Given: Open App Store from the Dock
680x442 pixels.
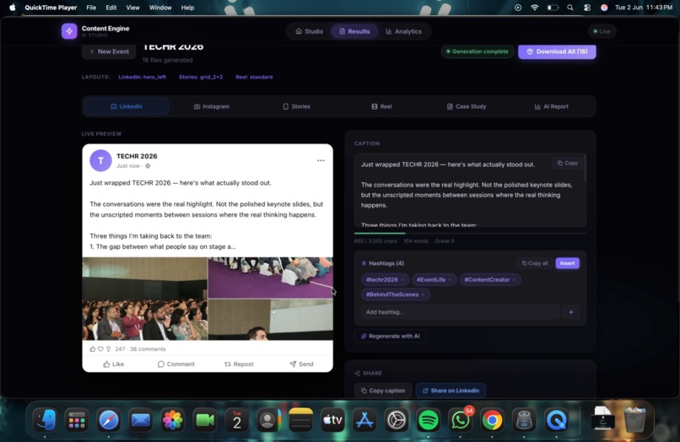Looking at the screenshot, I should coord(364,420).
